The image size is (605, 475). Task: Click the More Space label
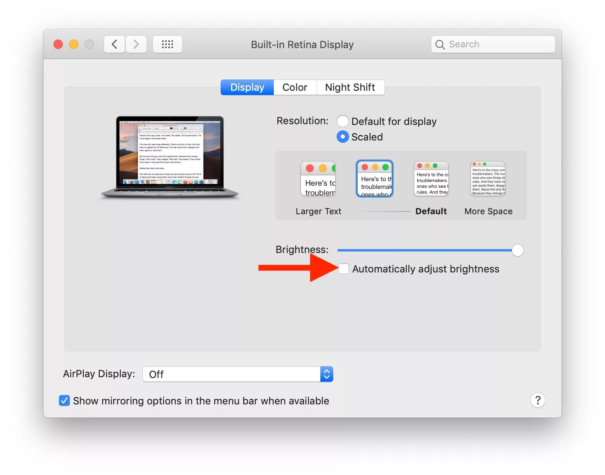[488, 211]
